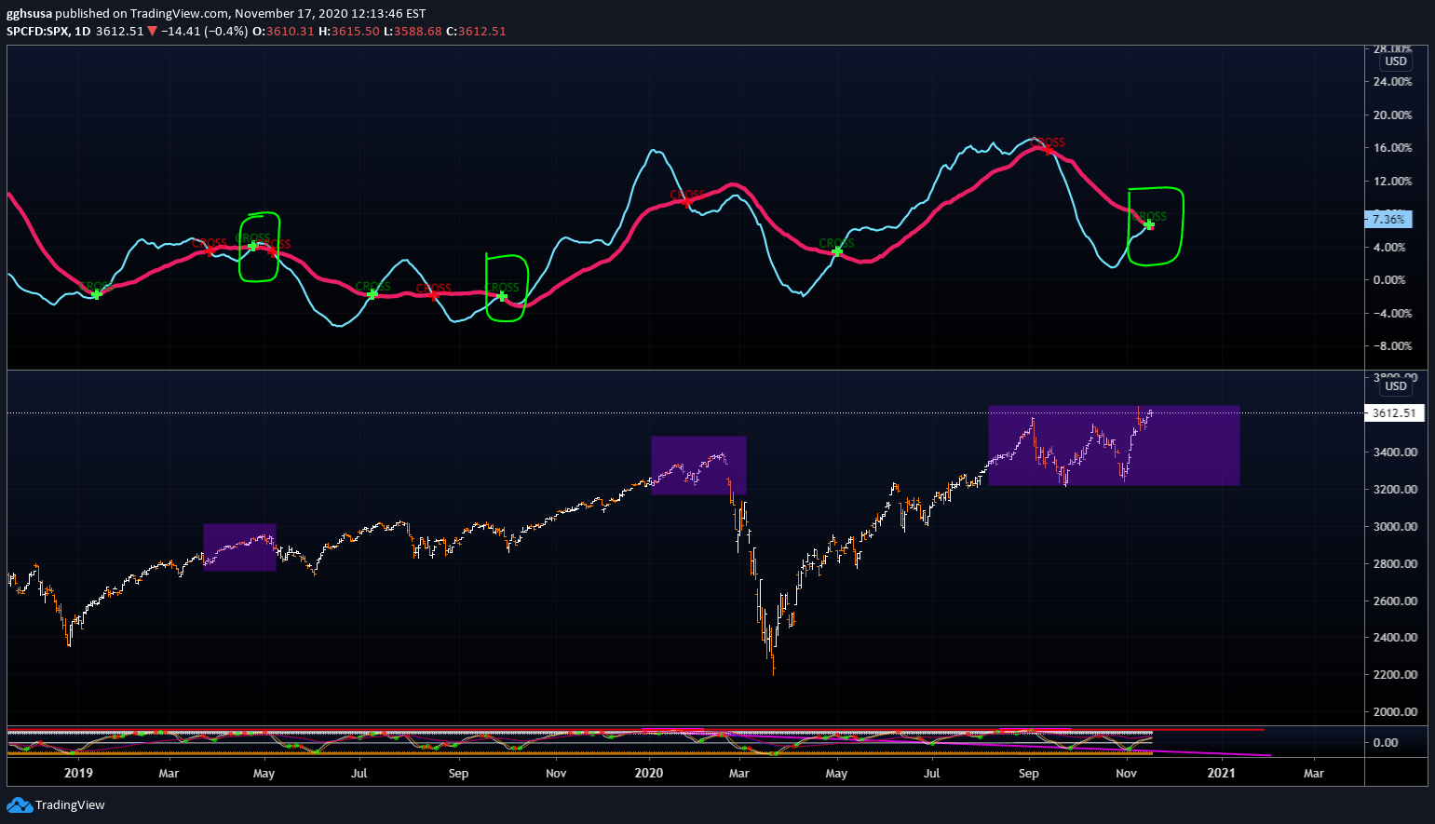Screen dimensions: 1435x824
Task: Click the red down-triangle beside −14.41
Action: (x=153, y=31)
